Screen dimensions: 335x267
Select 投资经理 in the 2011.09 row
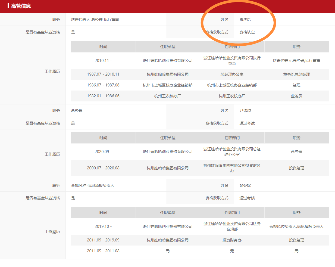click(296, 240)
